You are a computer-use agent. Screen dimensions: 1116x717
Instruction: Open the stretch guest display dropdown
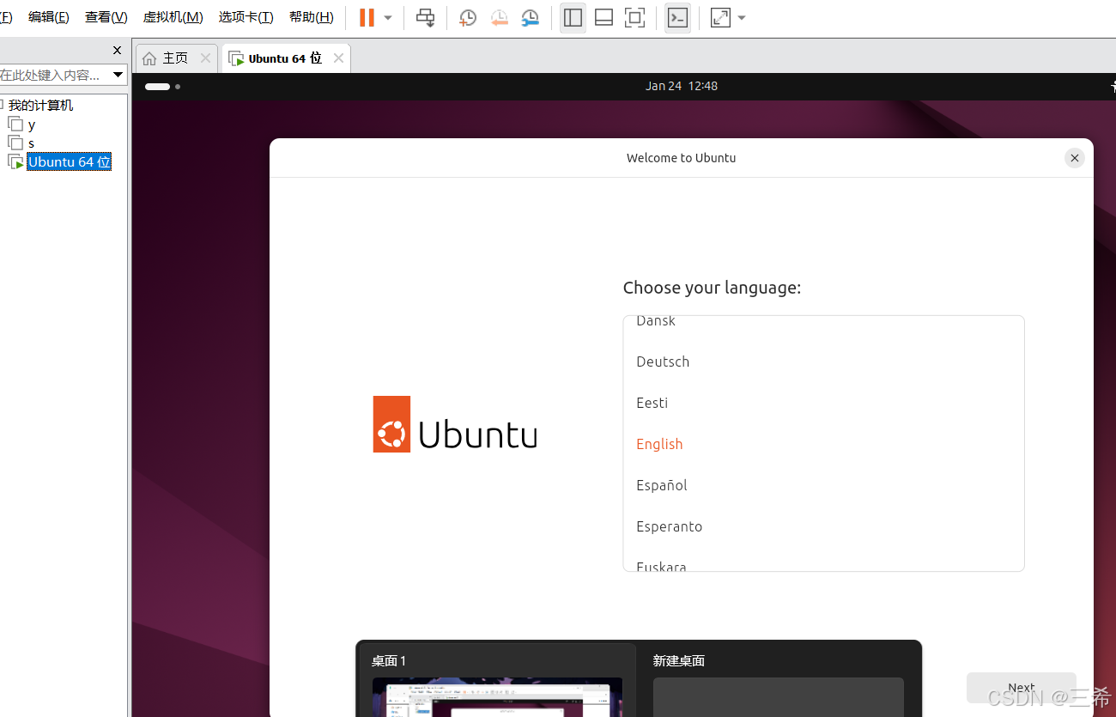pos(742,17)
